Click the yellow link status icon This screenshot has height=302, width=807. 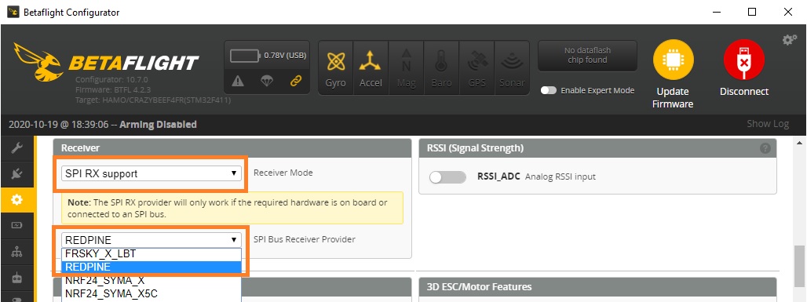coord(295,81)
